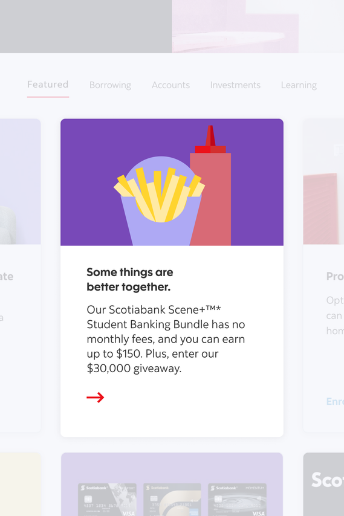Click the grey Scotiabank logo tile
The height and width of the screenshot is (516, 344).
[323, 484]
